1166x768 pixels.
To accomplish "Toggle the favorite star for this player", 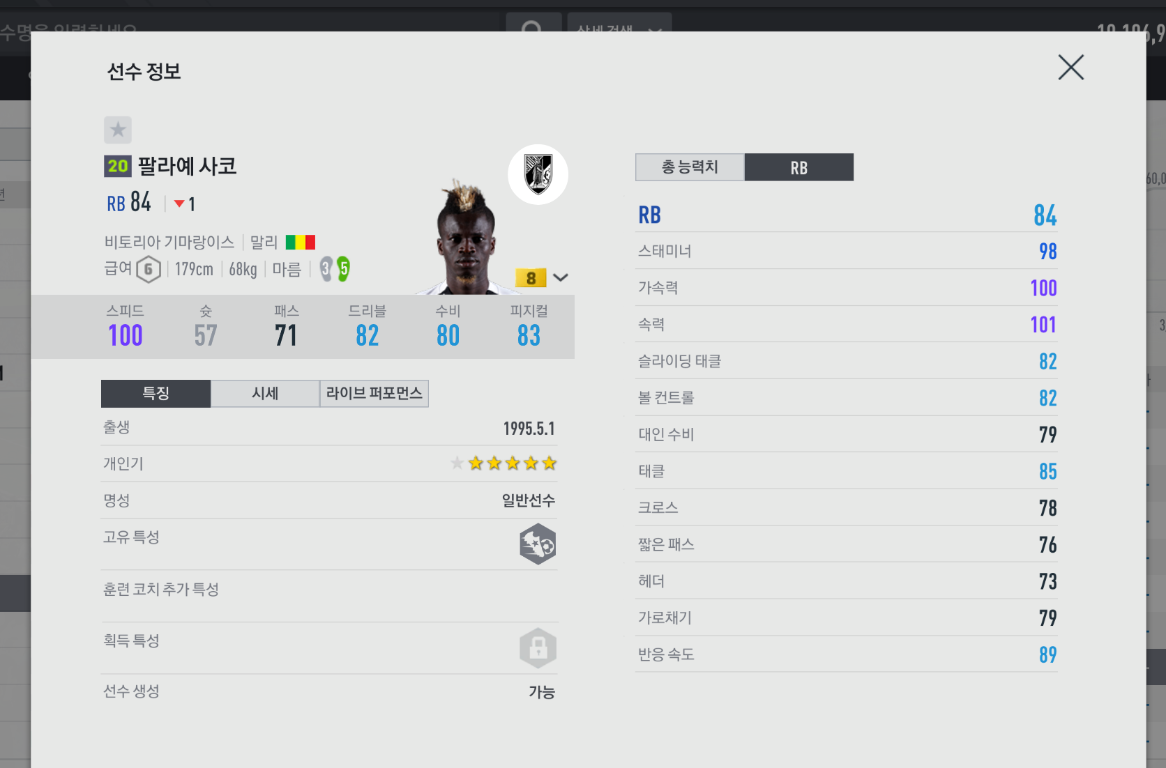I will click(x=118, y=130).
